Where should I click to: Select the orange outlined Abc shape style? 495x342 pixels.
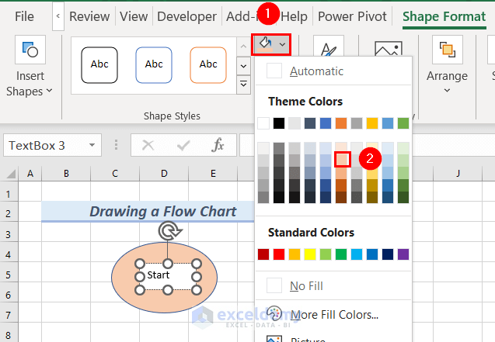pos(208,64)
